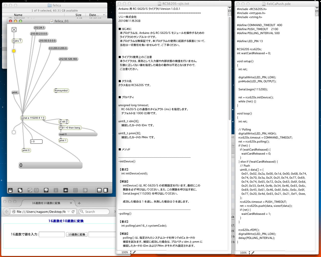Select the 'fromsymbol' object

click(x=61, y=91)
